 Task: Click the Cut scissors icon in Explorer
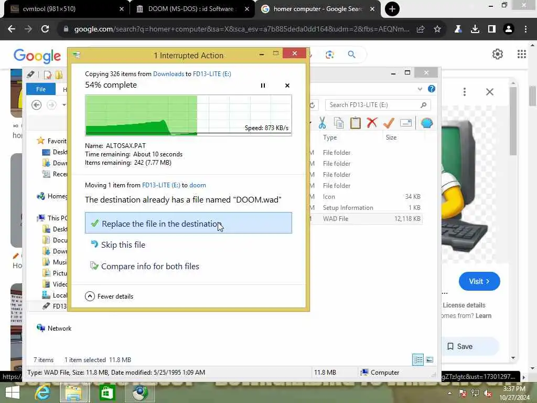322,123
